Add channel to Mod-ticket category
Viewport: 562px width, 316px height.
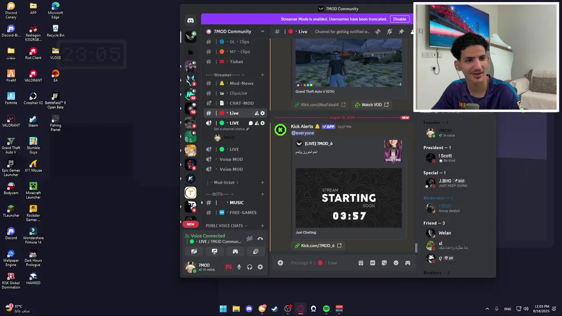(x=263, y=183)
